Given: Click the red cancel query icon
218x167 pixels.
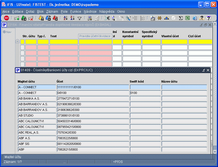Looking at the screenshot, I should pos(55,18).
